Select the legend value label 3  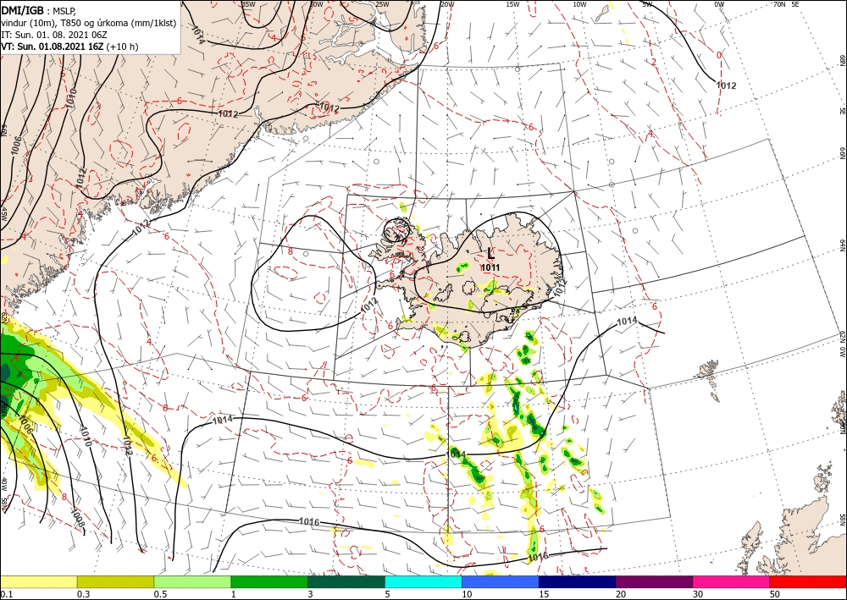coord(311,594)
